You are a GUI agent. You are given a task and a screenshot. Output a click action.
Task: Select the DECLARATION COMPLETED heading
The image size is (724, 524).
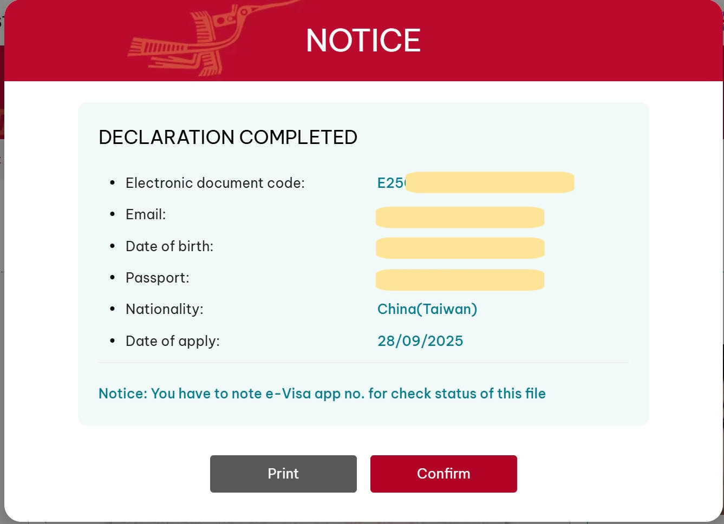228,137
